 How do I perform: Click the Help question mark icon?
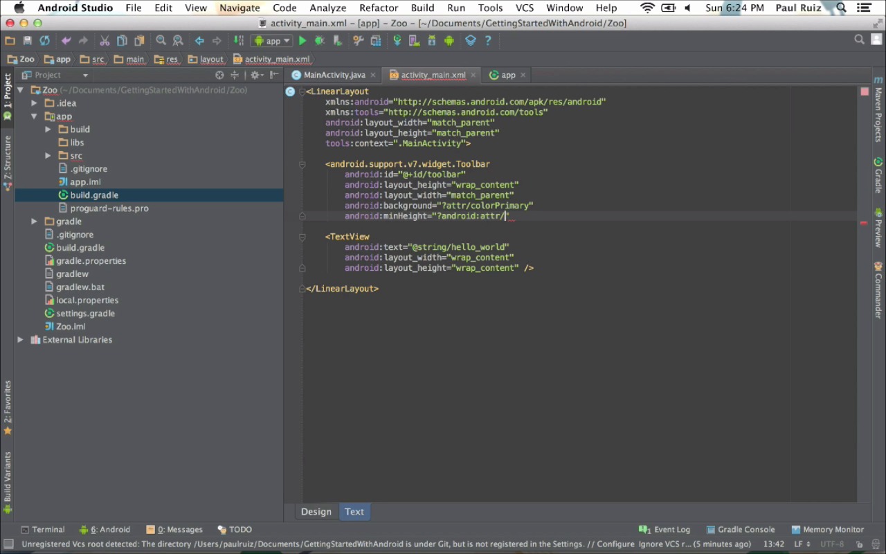click(x=488, y=41)
